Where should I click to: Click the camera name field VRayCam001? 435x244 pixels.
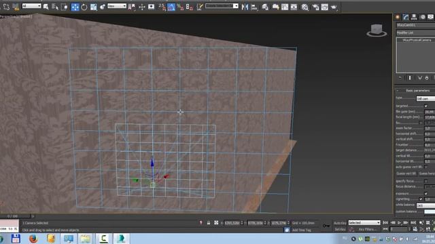point(415,25)
